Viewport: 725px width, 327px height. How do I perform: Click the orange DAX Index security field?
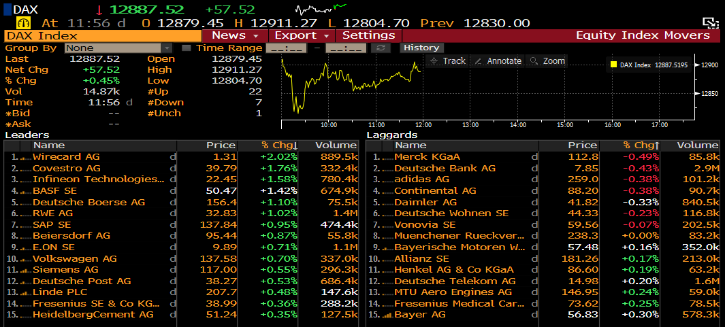103,35
